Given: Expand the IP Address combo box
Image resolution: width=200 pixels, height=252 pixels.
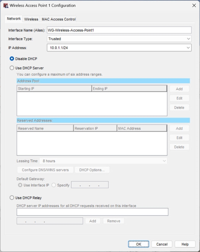Looking at the screenshot, I should tap(119, 48).
